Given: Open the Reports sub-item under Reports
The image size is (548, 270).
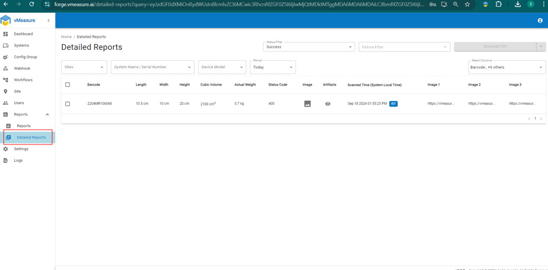Looking at the screenshot, I should coord(24,126).
